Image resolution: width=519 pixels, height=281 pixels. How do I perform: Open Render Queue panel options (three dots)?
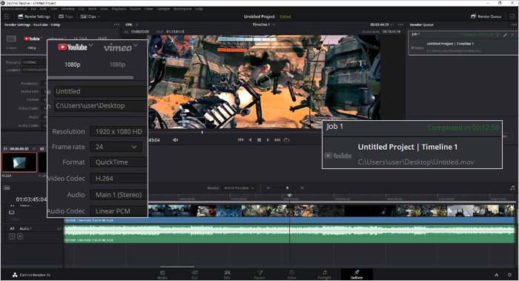pyautogui.click(x=514, y=24)
